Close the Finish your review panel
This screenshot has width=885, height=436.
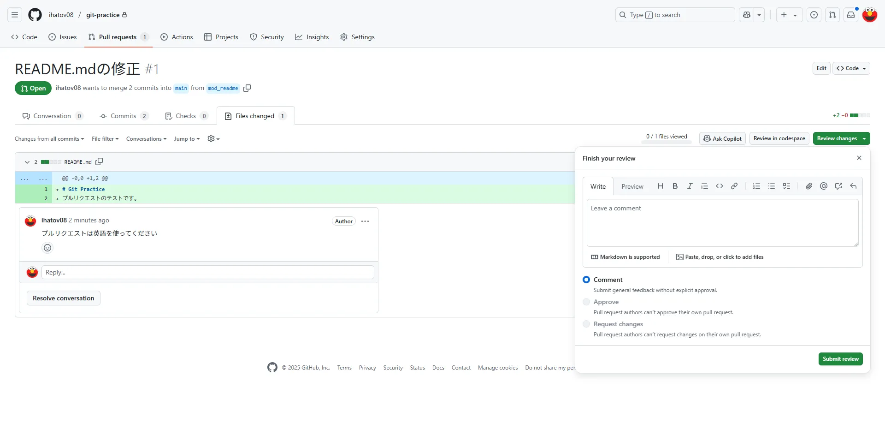pos(859,158)
